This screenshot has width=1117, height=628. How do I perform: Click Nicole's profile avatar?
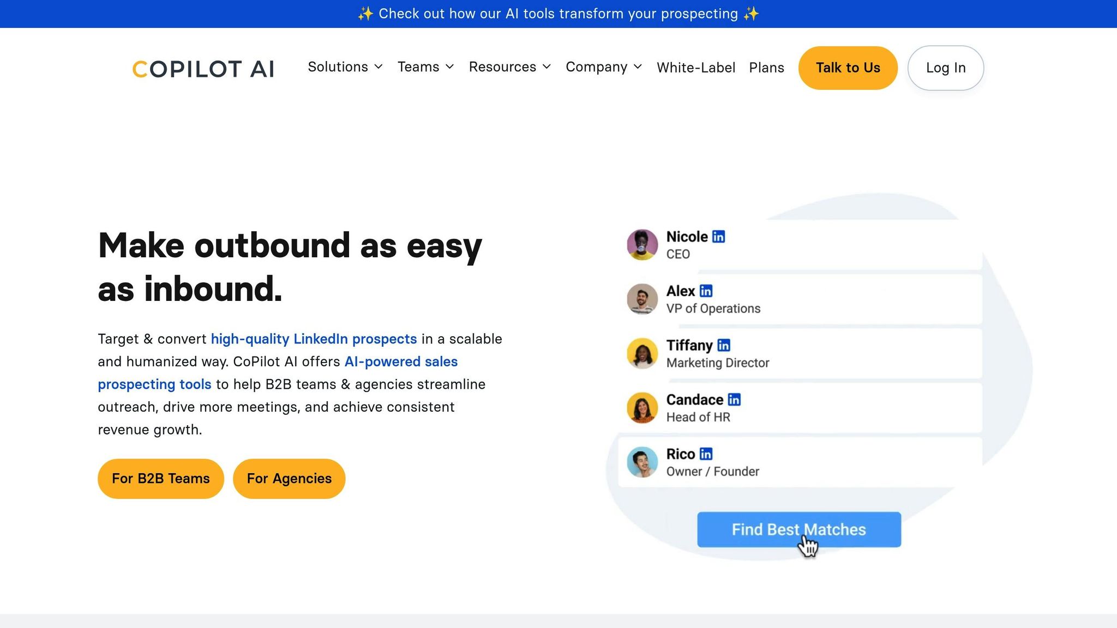point(642,245)
